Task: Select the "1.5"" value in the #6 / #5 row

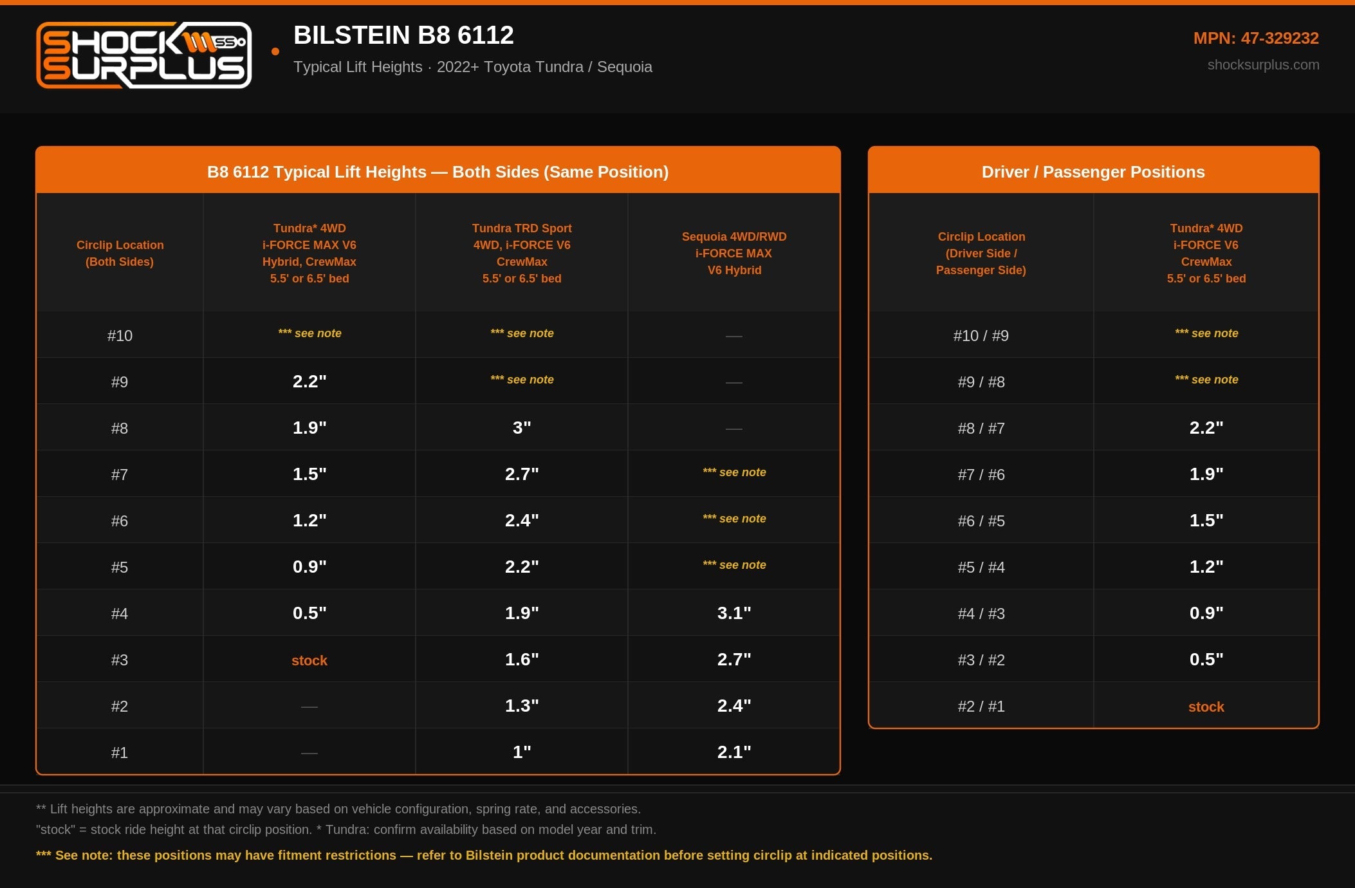Action: pos(1206,521)
